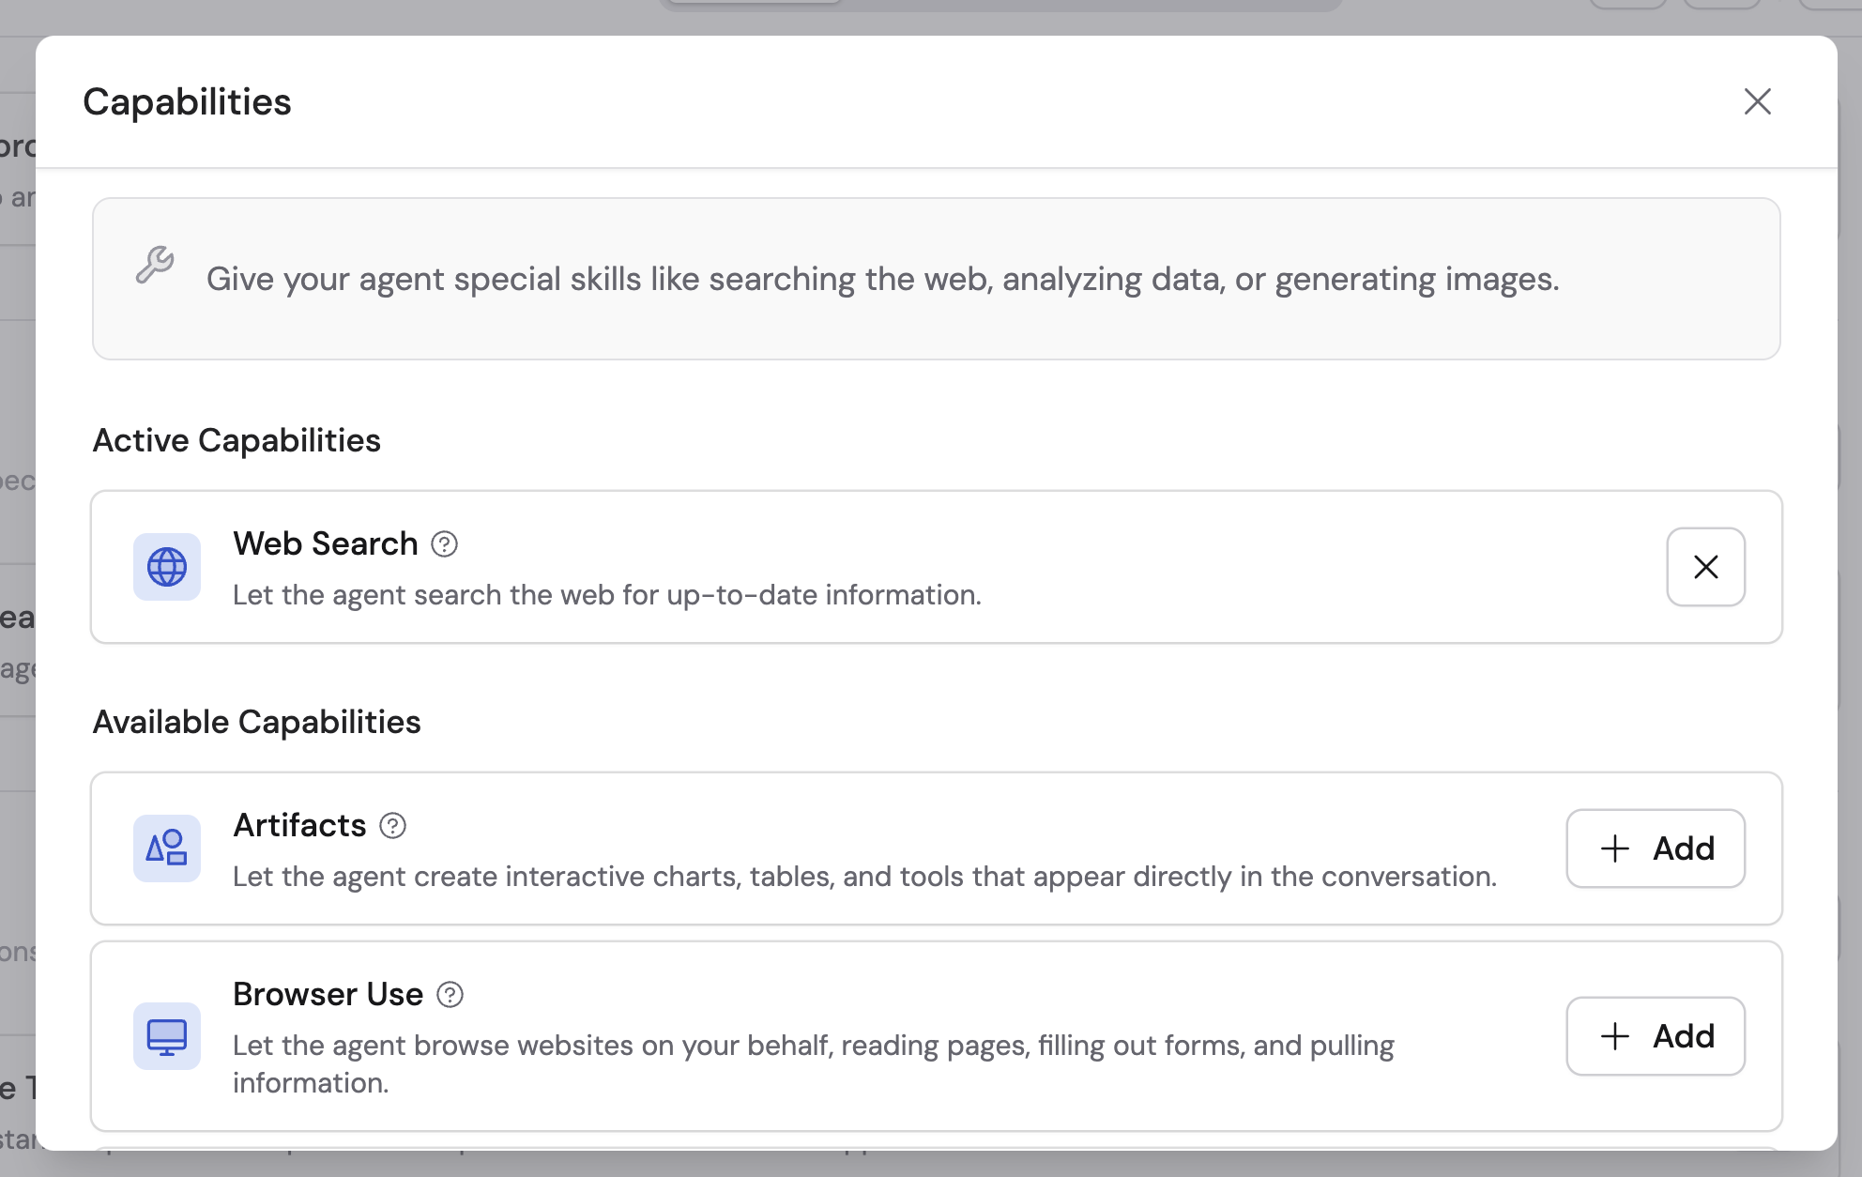Open the Browser Use help tooltip
The width and height of the screenshot is (1862, 1177).
coord(450,994)
